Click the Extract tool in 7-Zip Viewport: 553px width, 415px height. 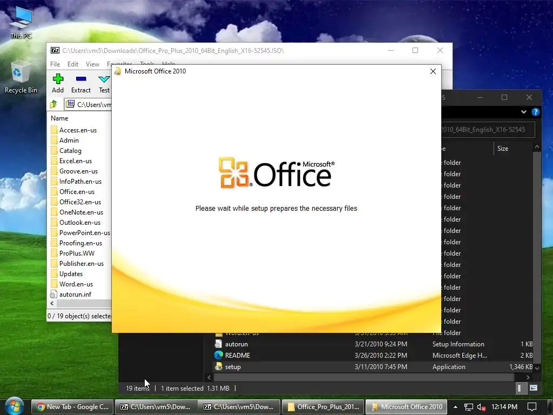point(81,83)
